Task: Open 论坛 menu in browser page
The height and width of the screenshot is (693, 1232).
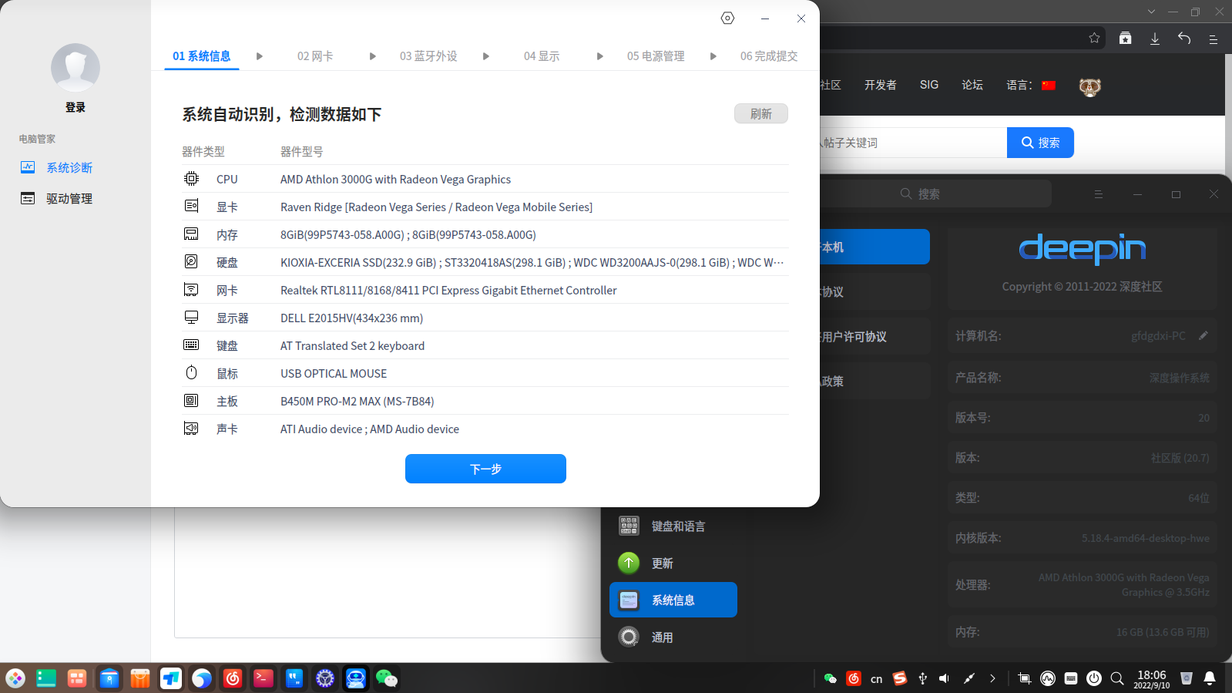Action: pos(972,85)
